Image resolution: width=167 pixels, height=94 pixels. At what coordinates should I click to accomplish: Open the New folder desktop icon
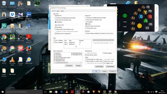(x=12, y=72)
